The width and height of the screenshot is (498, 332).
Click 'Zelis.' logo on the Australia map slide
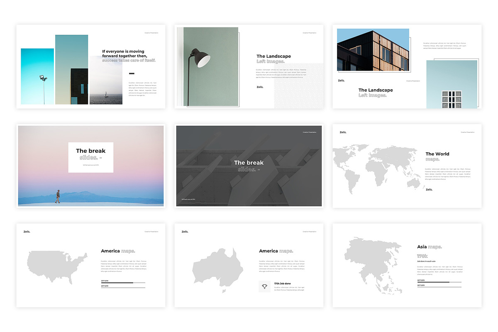185,232
